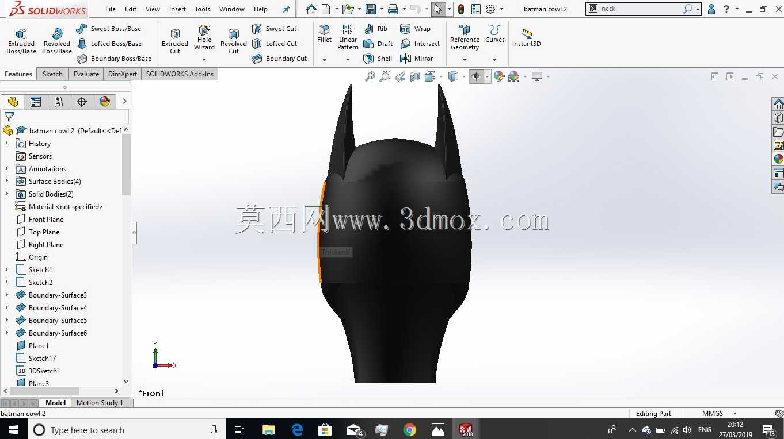Switch to the Motion Study 1 tab
This screenshot has height=439, width=784.
pyautogui.click(x=100, y=403)
